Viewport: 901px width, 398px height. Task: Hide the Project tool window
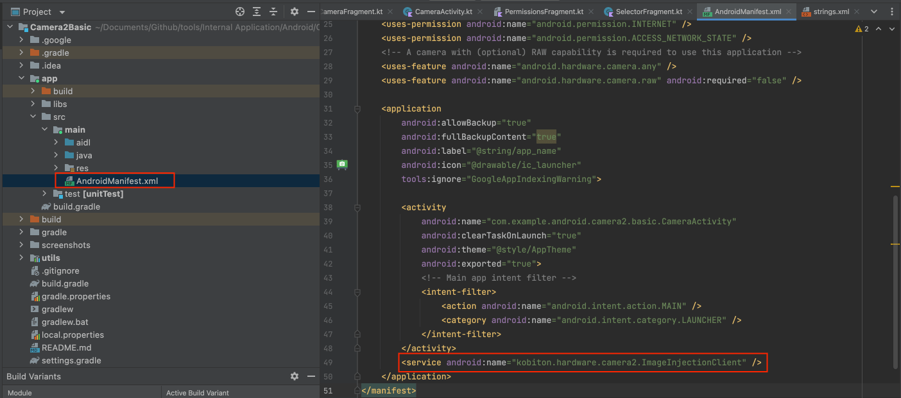pos(311,12)
